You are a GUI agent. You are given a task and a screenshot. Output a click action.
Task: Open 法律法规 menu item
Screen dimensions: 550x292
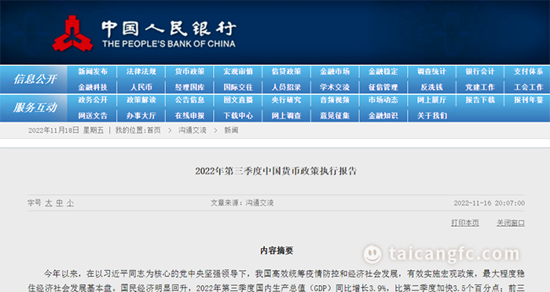click(x=141, y=71)
